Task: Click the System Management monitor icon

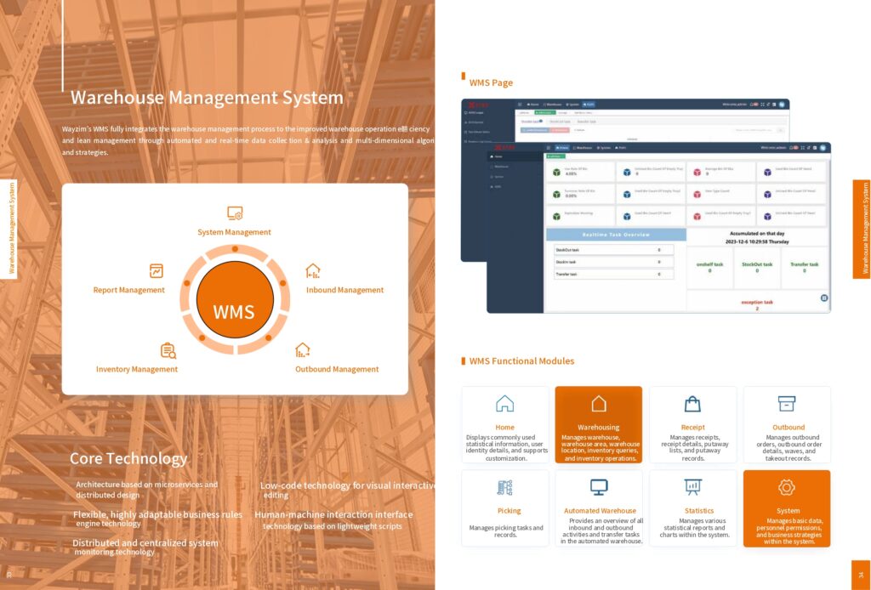Action: point(235,213)
